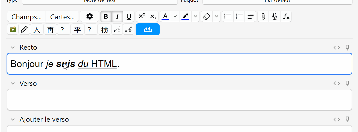Click the underlined word "HTML"

coord(104,64)
